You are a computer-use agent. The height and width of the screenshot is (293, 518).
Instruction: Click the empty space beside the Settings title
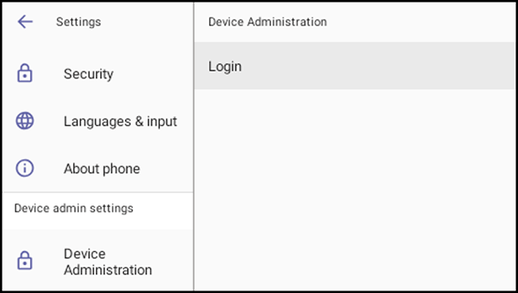click(x=145, y=22)
